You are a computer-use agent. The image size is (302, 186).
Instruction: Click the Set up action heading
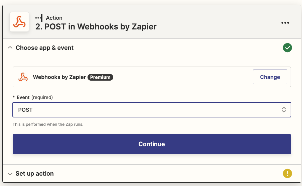35,174
